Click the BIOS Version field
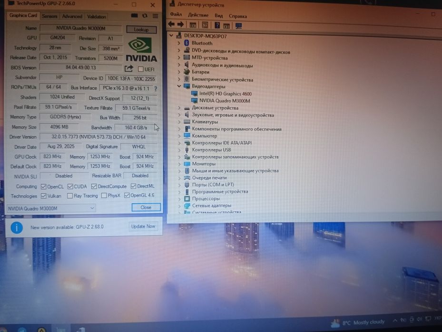This screenshot has height=332, width=442. point(80,67)
